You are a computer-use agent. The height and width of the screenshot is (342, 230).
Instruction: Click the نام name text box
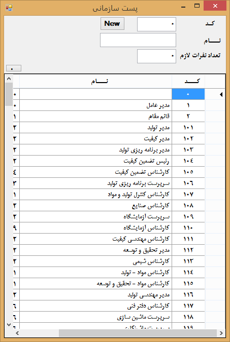click(x=138, y=40)
